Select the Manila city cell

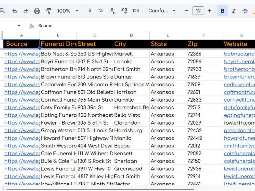pos(131,138)
